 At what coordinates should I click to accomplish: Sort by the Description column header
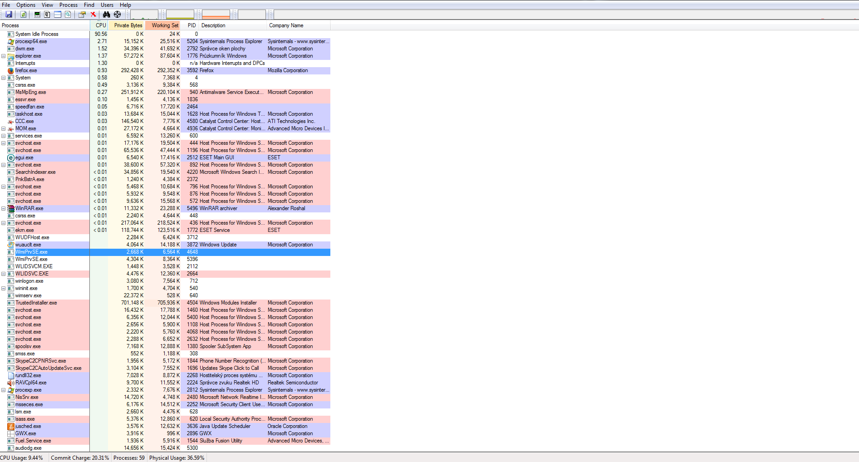pos(233,25)
